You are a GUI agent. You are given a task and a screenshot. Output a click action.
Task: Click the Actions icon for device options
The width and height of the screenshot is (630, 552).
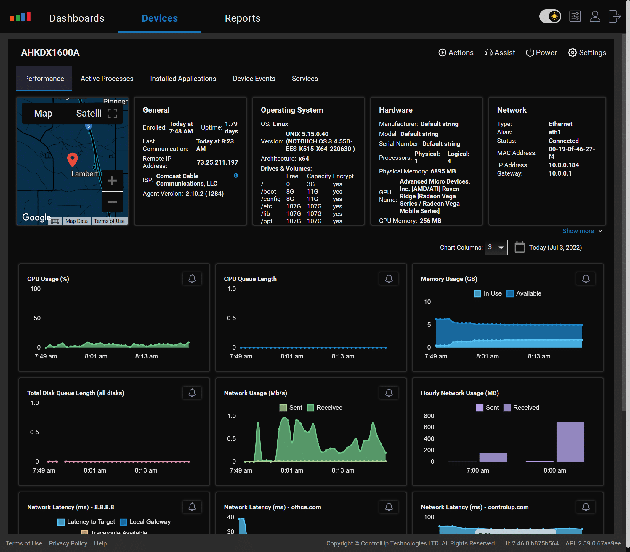click(x=442, y=52)
